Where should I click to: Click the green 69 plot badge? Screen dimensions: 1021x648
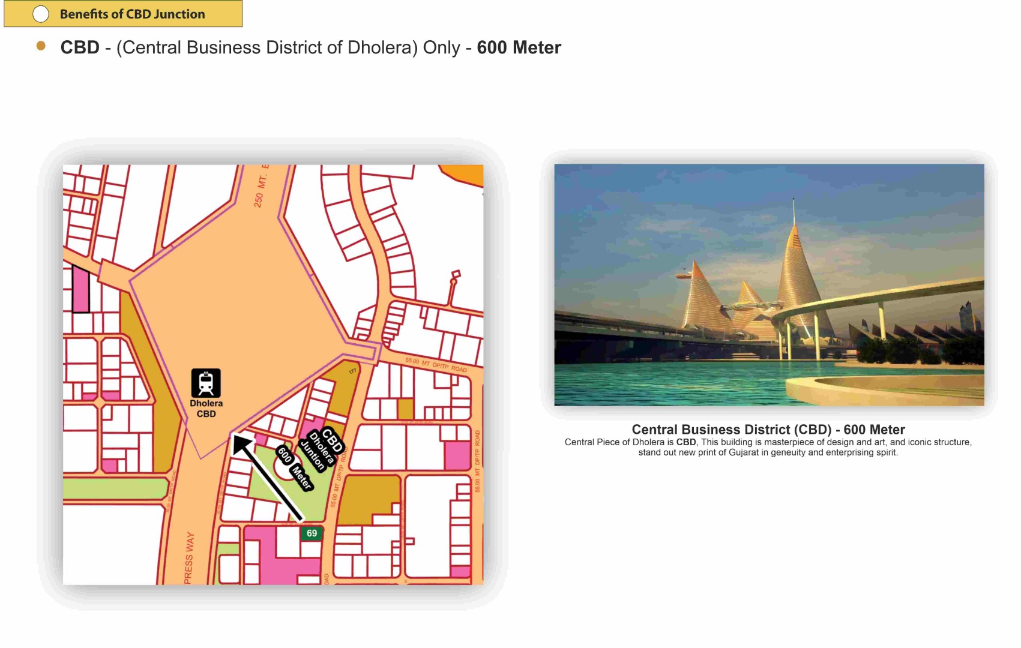(x=312, y=533)
